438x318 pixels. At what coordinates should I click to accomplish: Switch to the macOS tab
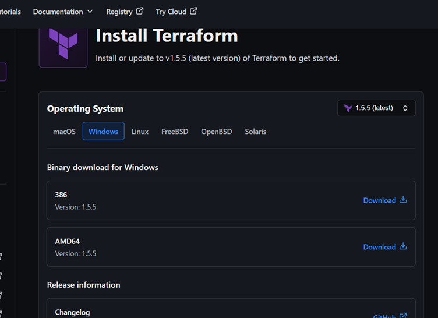click(64, 132)
